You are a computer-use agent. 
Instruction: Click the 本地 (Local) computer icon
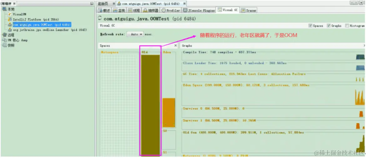click(4, 9)
